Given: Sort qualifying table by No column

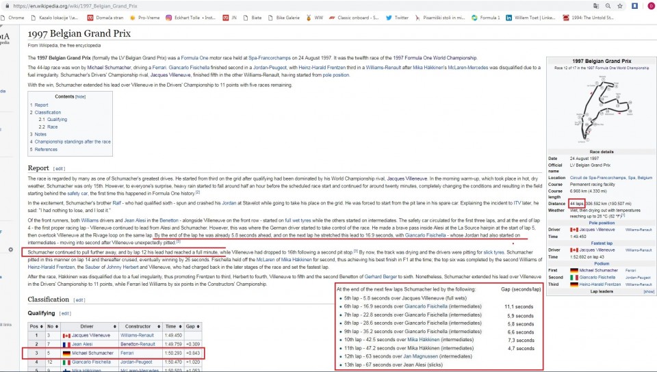Looking at the screenshot, I should (x=52, y=326).
